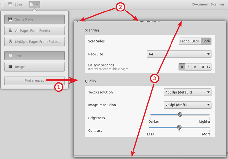The image size is (228, 159).
Task: Click the Brightness slider handle
Action: click(180, 115)
